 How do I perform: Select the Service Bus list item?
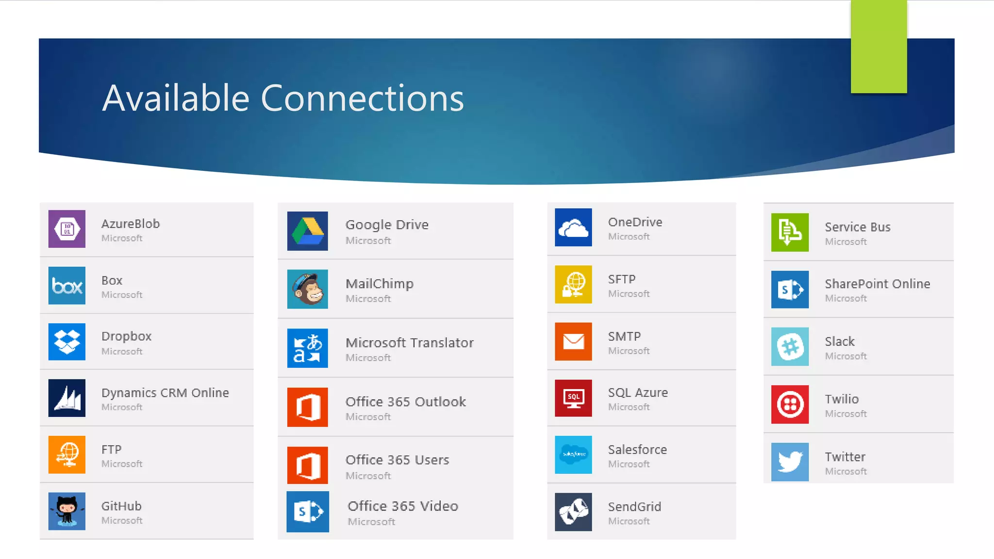857,227
